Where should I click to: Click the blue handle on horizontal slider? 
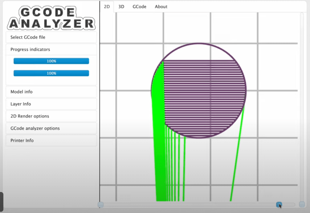point(279,205)
